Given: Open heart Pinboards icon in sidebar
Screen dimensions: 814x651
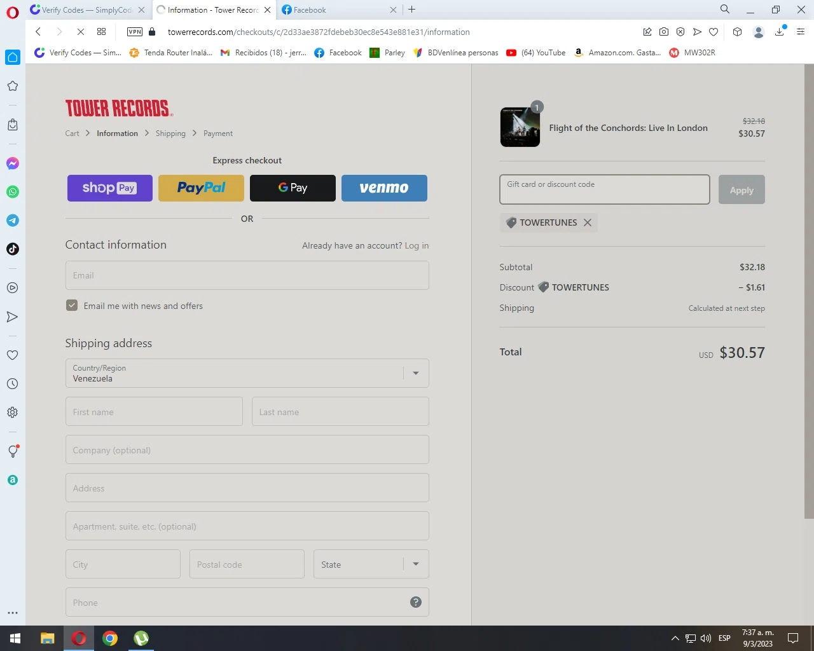Looking at the screenshot, I should [13, 355].
